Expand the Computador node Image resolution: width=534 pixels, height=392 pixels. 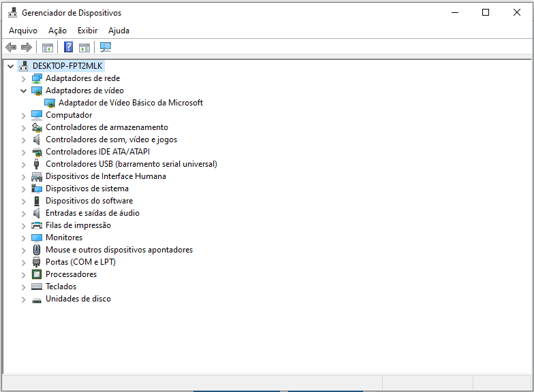point(23,116)
